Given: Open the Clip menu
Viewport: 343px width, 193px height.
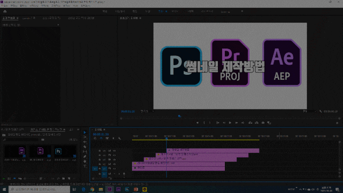Looking at the screenshot, I should [23, 6].
